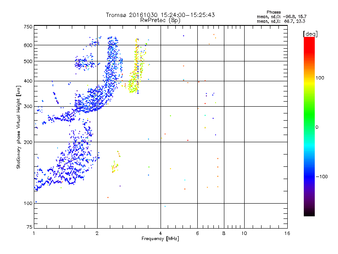Click the "mean, sd,O: -96.8, 15.7" statistics line
Image resolution: width=338 pixels, height=254 pixels.
click(281, 17)
